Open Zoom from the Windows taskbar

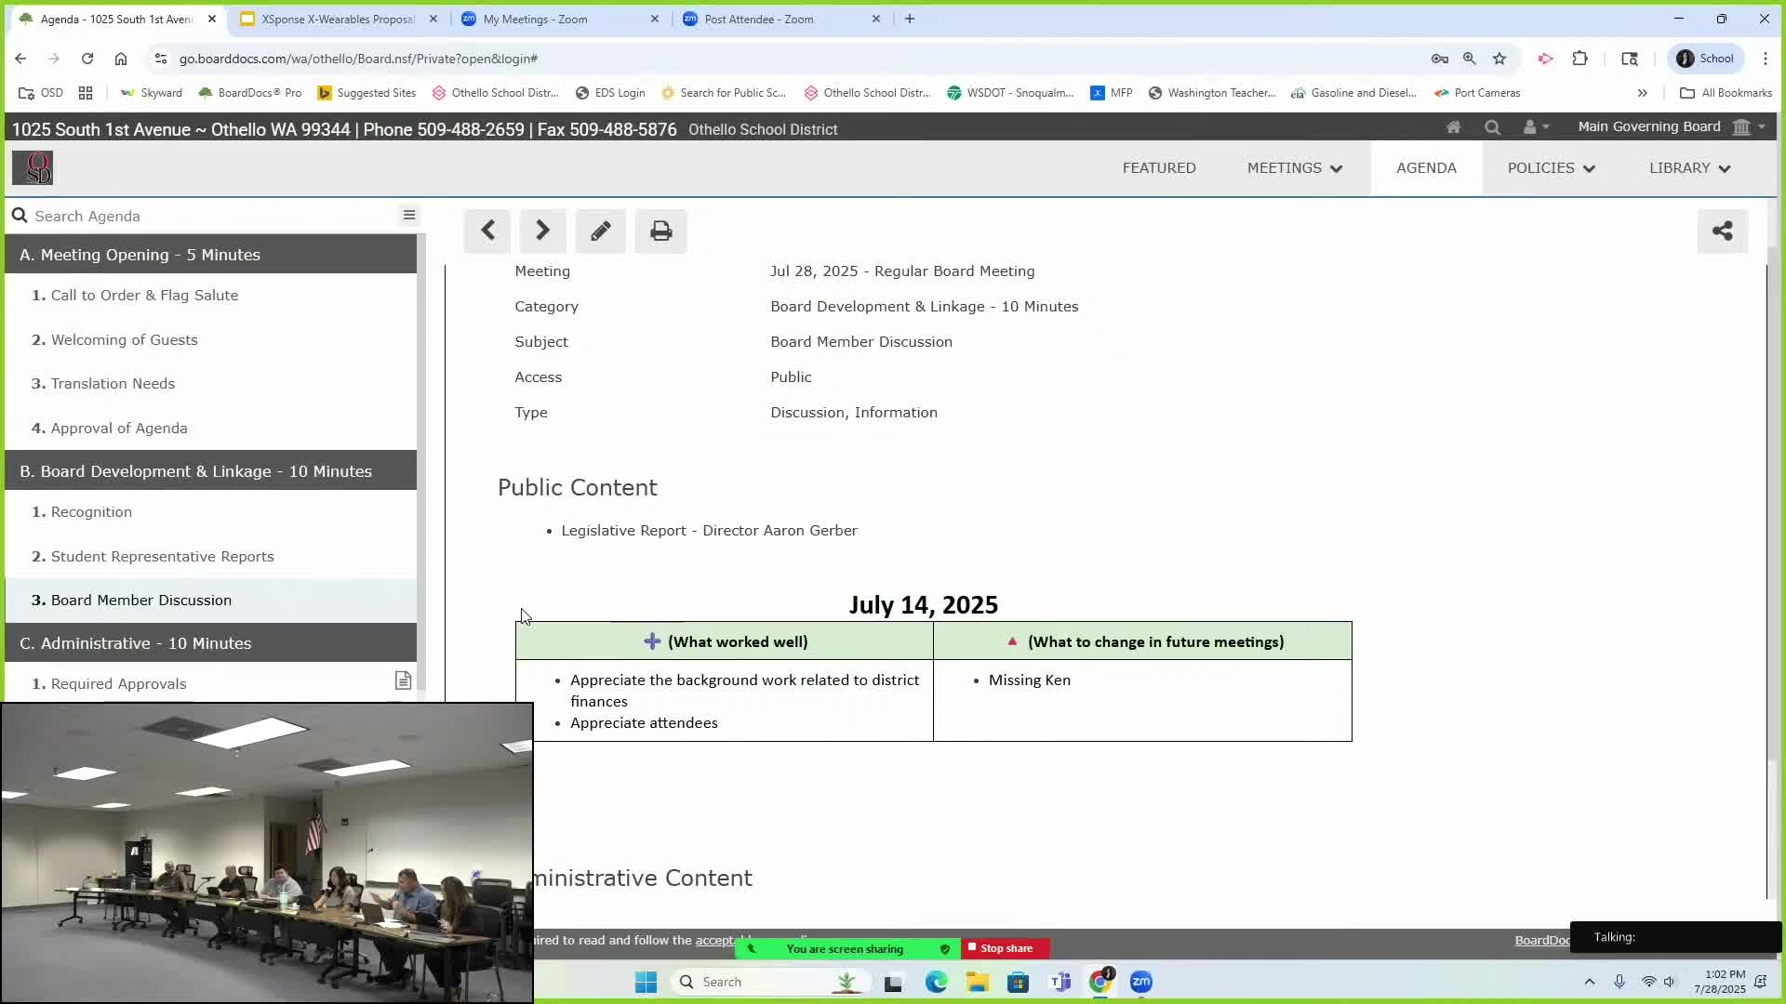click(1140, 982)
